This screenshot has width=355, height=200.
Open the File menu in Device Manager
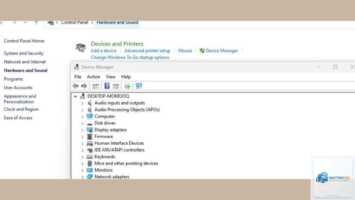click(x=78, y=77)
